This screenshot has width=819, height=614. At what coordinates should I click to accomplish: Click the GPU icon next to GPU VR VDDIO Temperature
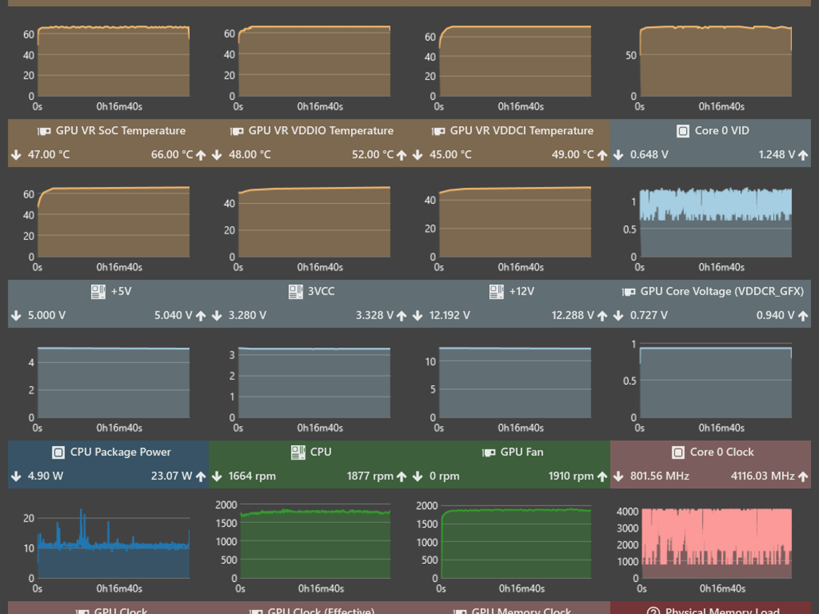point(237,131)
